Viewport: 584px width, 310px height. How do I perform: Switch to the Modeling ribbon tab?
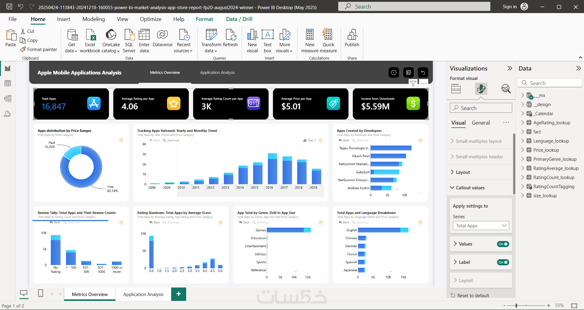pyautogui.click(x=94, y=19)
